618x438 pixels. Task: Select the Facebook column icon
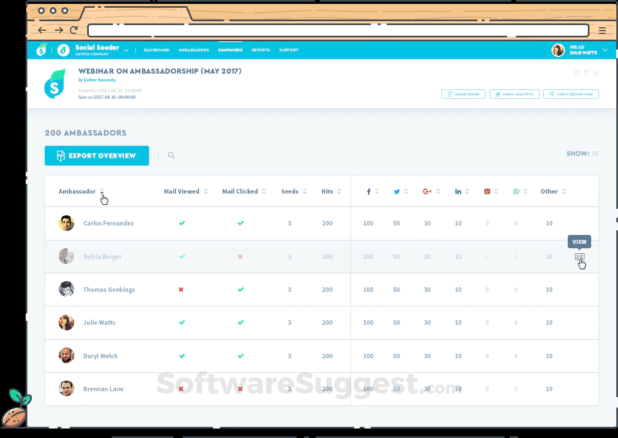point(368,191)
